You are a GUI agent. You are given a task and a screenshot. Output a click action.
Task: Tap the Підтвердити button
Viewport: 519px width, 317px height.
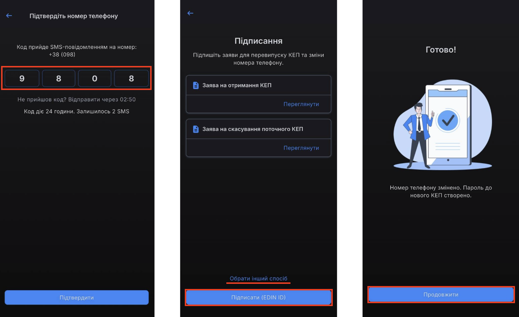point(77,297)
